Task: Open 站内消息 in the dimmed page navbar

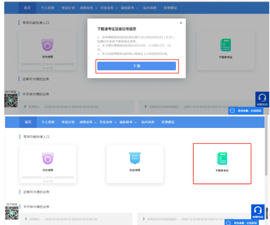Action: point(150,8)
